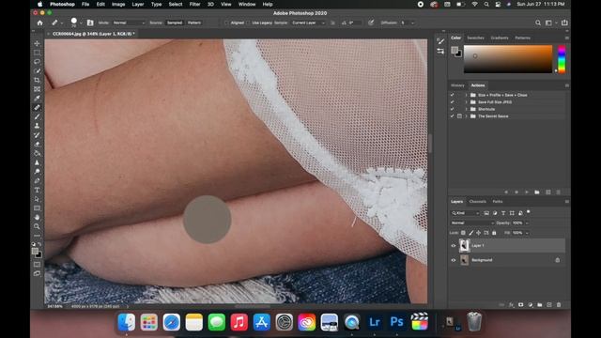Toggle visibility of Background layer
The width and height of the screenshot is (601, 338).
(454, 260)
